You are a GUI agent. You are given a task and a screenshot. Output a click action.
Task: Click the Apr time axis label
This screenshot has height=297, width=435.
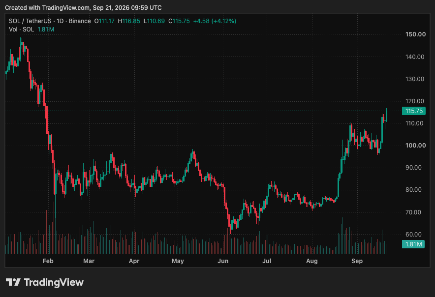click(x=134, y=261)
